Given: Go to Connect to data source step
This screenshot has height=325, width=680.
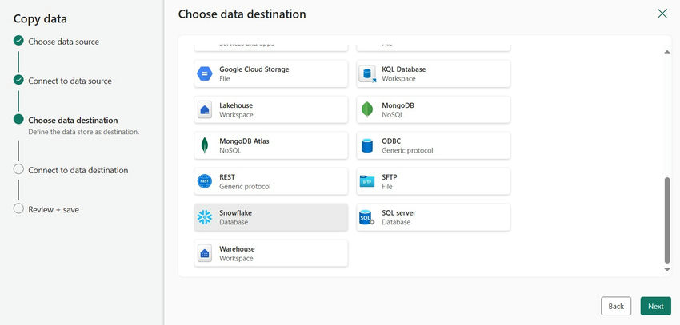Looking at the screenshot, I should [70, 81].
